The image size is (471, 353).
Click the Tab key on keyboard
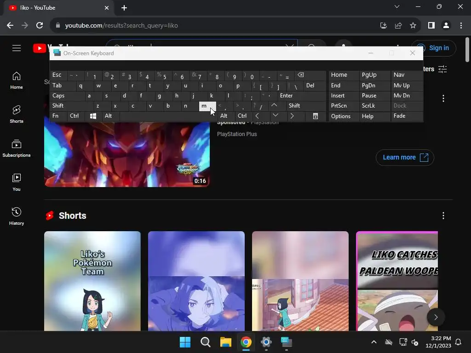[x=63, y=85]
